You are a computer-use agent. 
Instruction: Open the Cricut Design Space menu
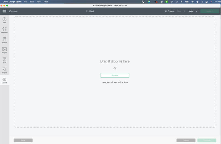[x=12, y=2]
